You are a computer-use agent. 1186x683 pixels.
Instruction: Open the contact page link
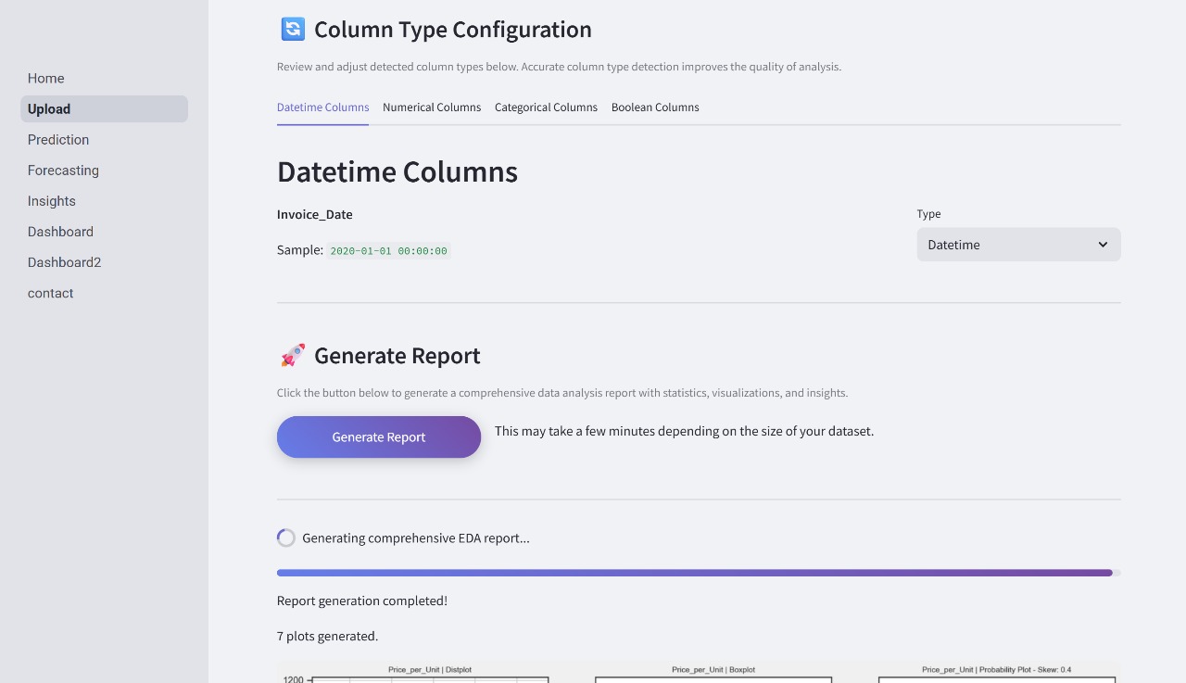[50, 293]
